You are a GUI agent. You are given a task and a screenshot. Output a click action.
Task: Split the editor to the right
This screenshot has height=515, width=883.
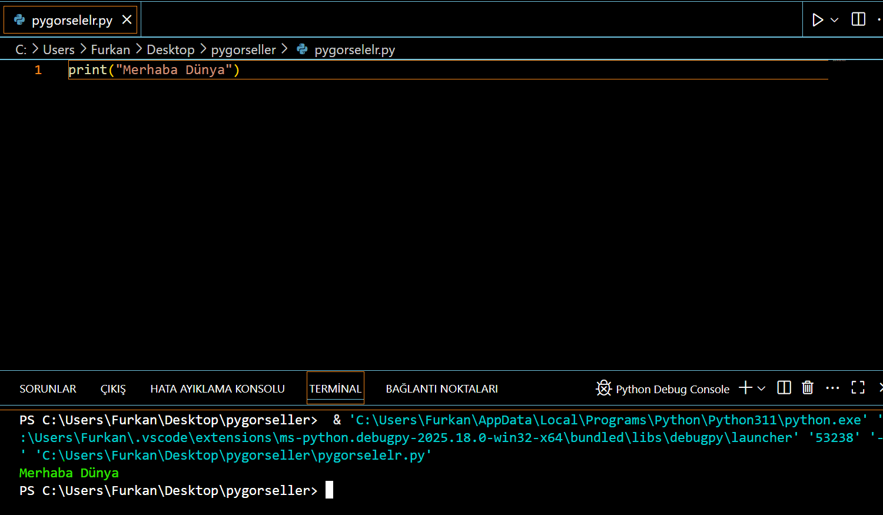click(858, 19)
